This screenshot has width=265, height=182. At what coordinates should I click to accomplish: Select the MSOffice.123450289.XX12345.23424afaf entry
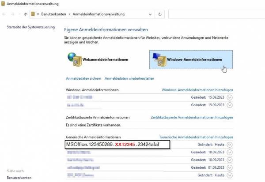tap(117, 145)
